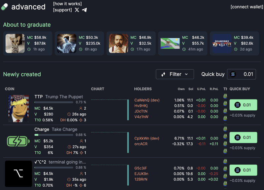Screen dimensions: 264x190
Task: Open the how it works link
Action: (x=67, y=4)
